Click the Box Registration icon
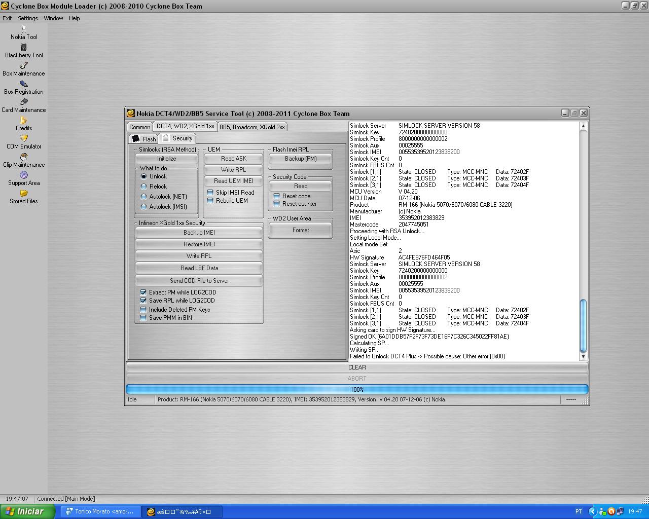Image resolution: width=649 pixels, height=519 pixels. tap(24, 84)
